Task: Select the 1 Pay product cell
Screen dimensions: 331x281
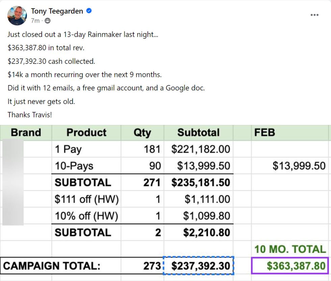Action: click(x=86, y=149)
